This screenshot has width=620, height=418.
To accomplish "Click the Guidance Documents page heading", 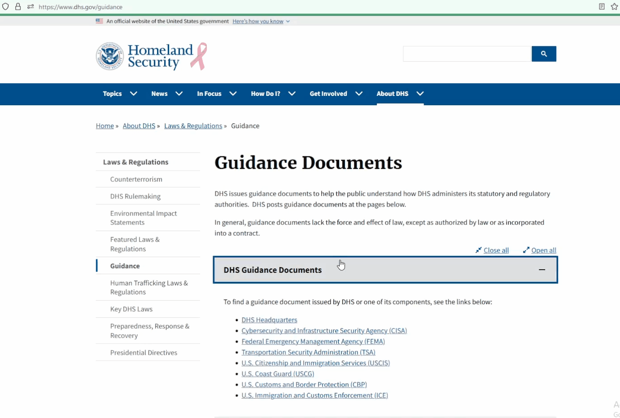I will click(308, 163).
